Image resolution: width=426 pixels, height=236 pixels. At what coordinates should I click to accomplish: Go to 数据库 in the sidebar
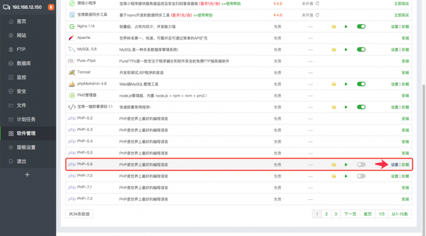click(x=24, y=63)
